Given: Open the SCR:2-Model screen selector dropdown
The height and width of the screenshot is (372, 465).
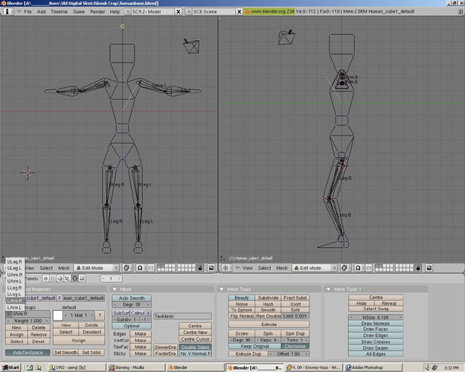Looking at the screenshot, I should pyautogui.click(x=127, y=12).
